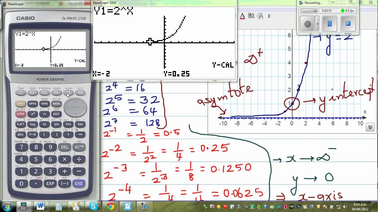
Task: Click the sin key
Action: pos(56,124)
